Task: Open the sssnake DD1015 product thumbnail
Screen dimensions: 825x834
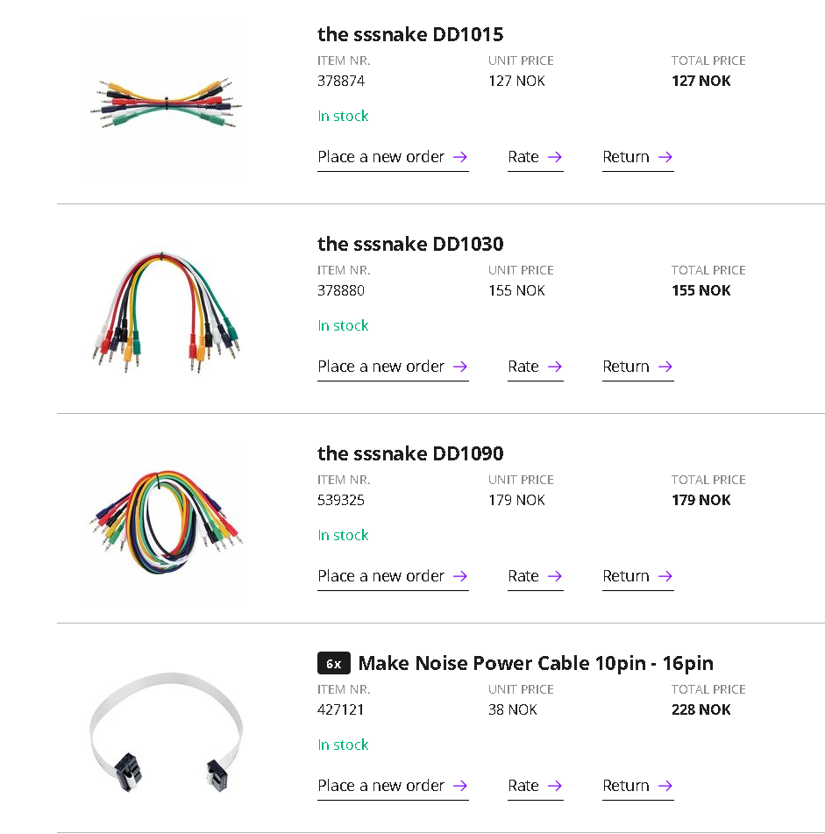Action: point(166,105)
